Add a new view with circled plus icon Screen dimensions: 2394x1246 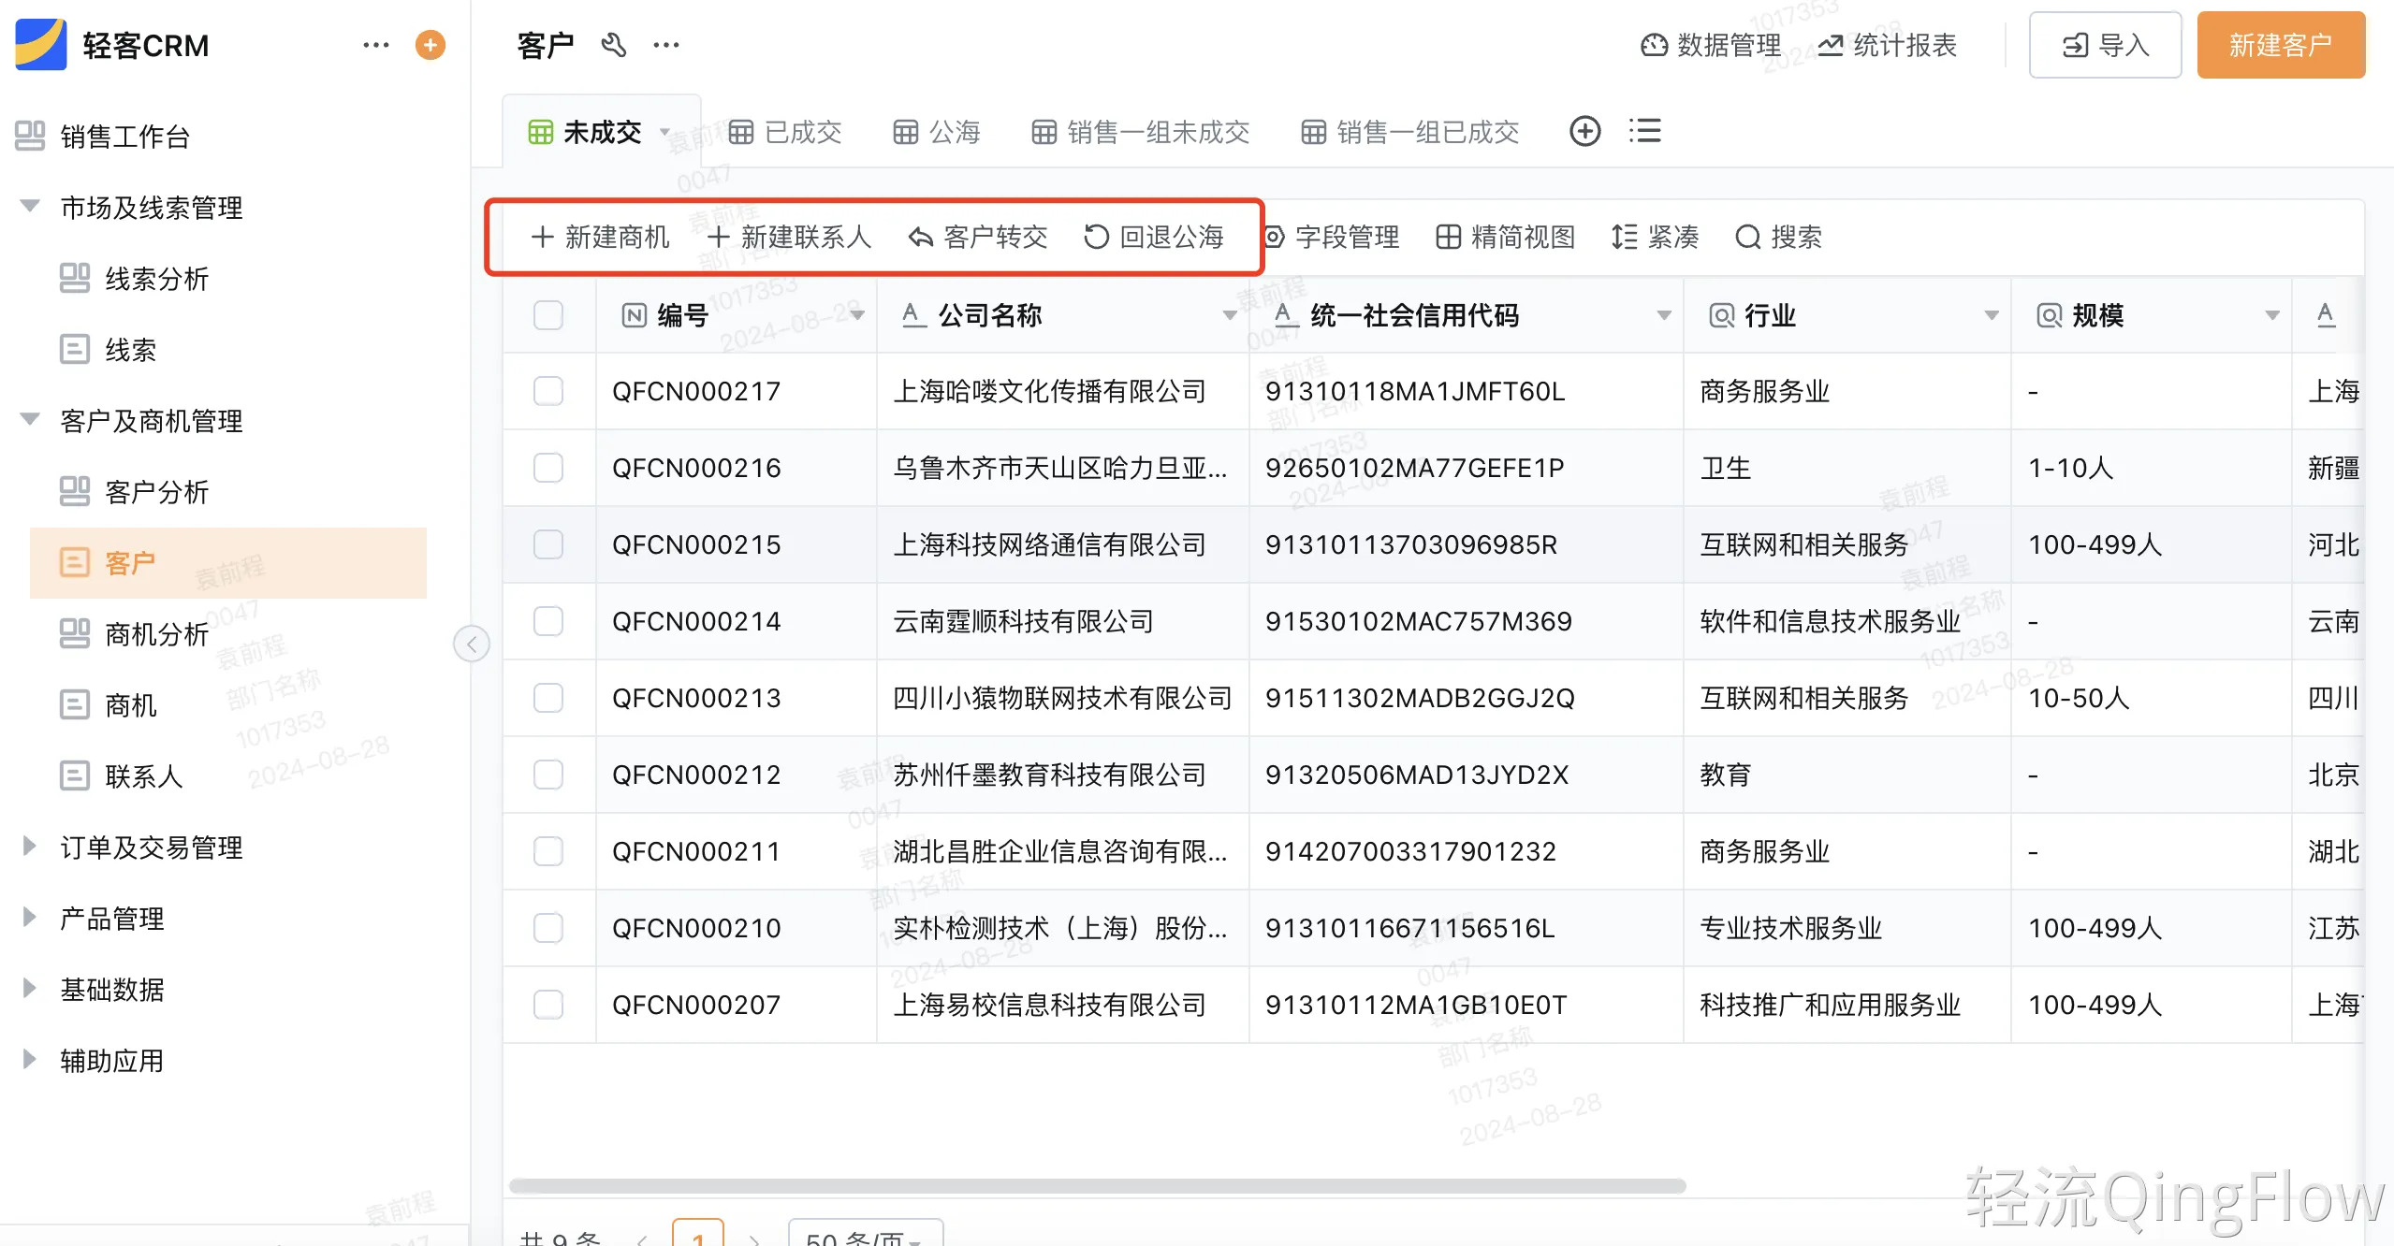coord(1585,131)
